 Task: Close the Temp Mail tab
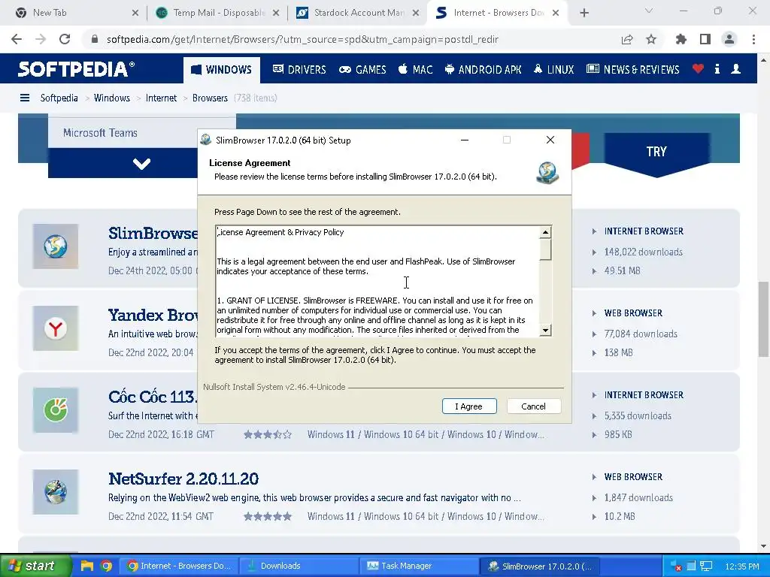tap(276, 14)
